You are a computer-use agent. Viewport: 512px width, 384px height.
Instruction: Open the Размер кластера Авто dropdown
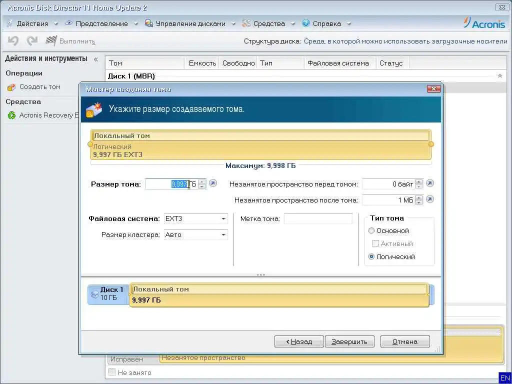click(195, 235)
